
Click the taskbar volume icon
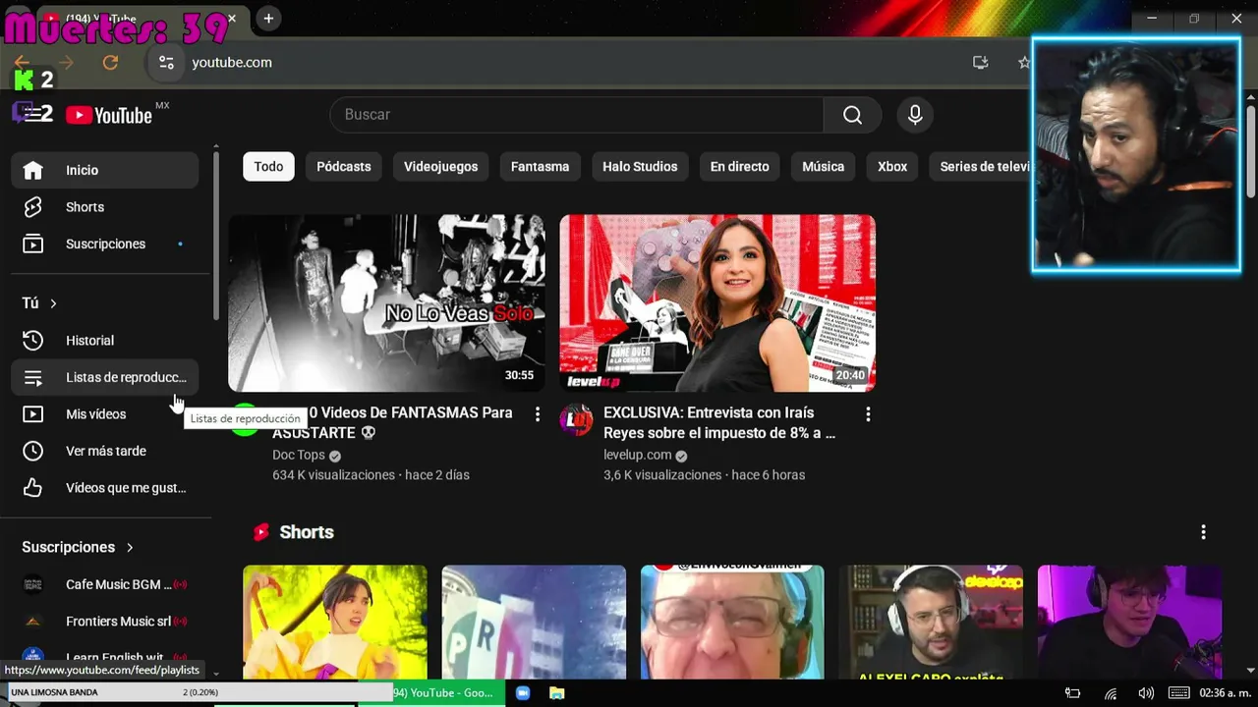click(1146, 693)
